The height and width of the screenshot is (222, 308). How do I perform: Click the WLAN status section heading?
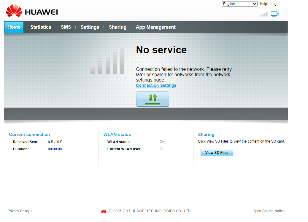pyautogui.click(x=117, y=135)
